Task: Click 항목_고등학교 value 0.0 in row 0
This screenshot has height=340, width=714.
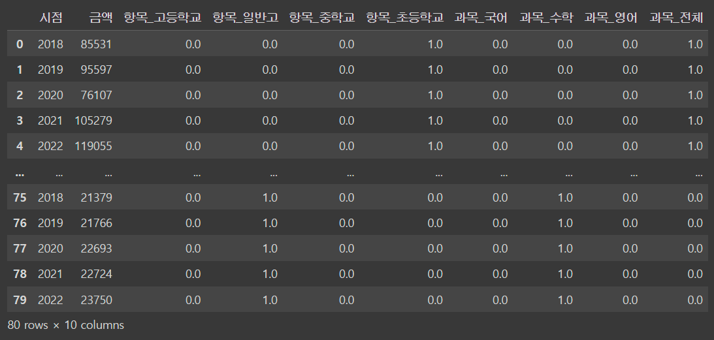Action: [193, 44]
